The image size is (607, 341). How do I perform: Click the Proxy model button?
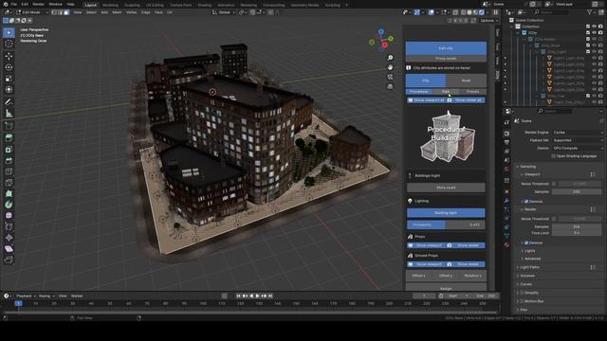click(446, 59)
